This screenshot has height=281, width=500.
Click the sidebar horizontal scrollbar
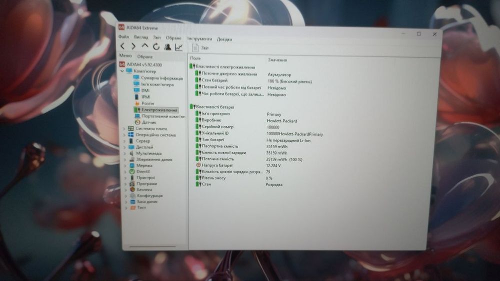click(x=152, y=247)
